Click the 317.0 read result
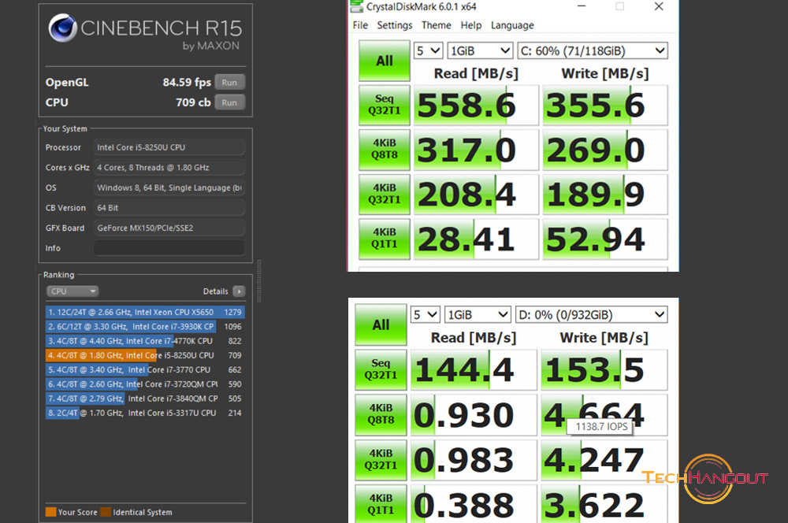This screenshot has height=523, width=788. [x=476, y=150]
